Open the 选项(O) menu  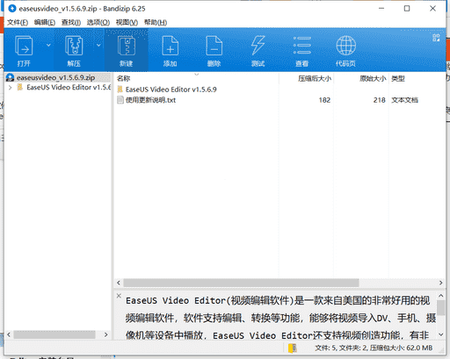pos(98,22)
